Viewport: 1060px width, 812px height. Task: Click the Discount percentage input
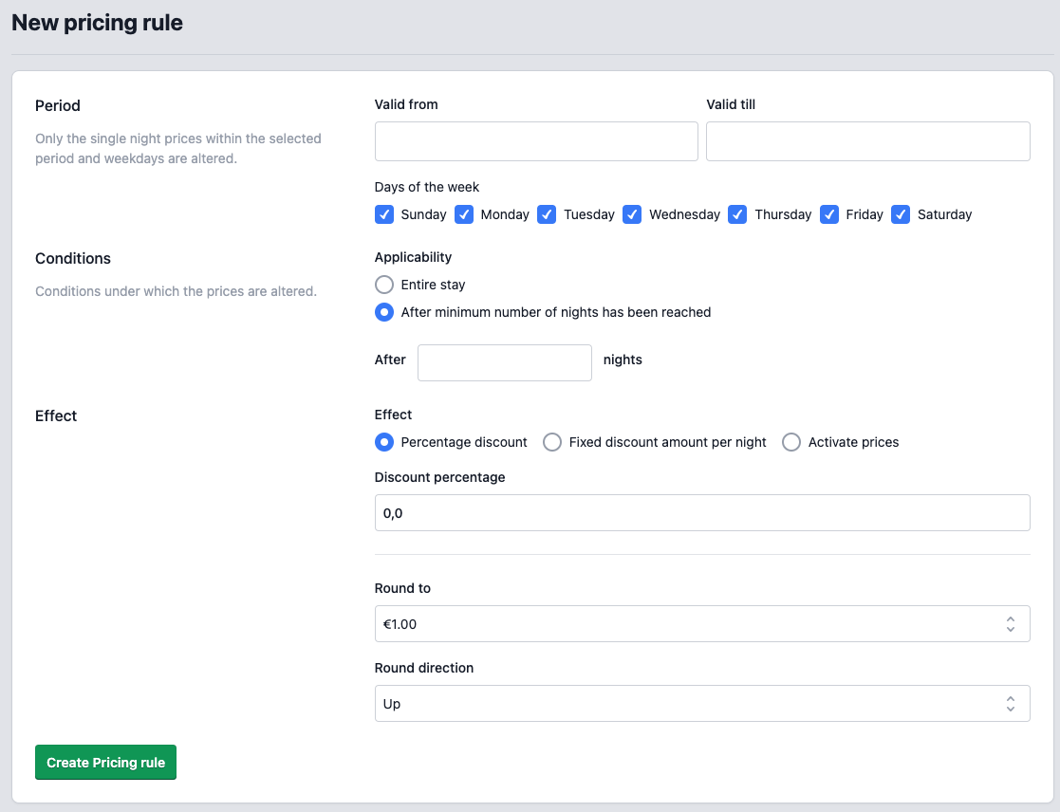(702, 513)
